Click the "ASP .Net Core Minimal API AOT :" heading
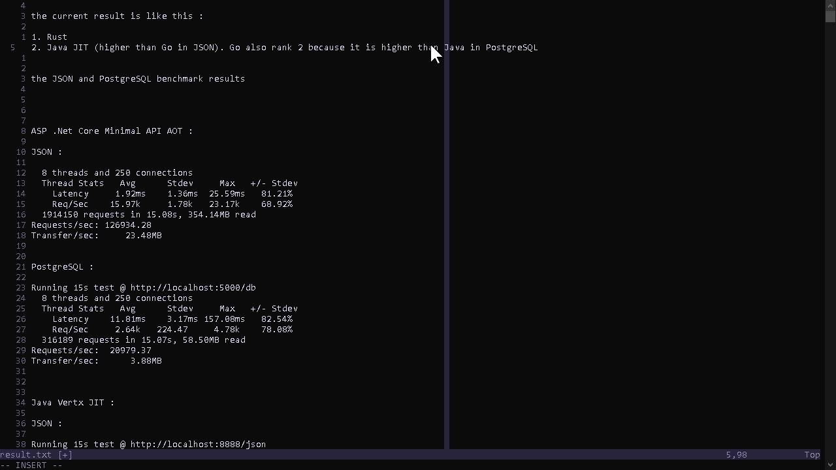836x470 pixels. coord(112,131)
